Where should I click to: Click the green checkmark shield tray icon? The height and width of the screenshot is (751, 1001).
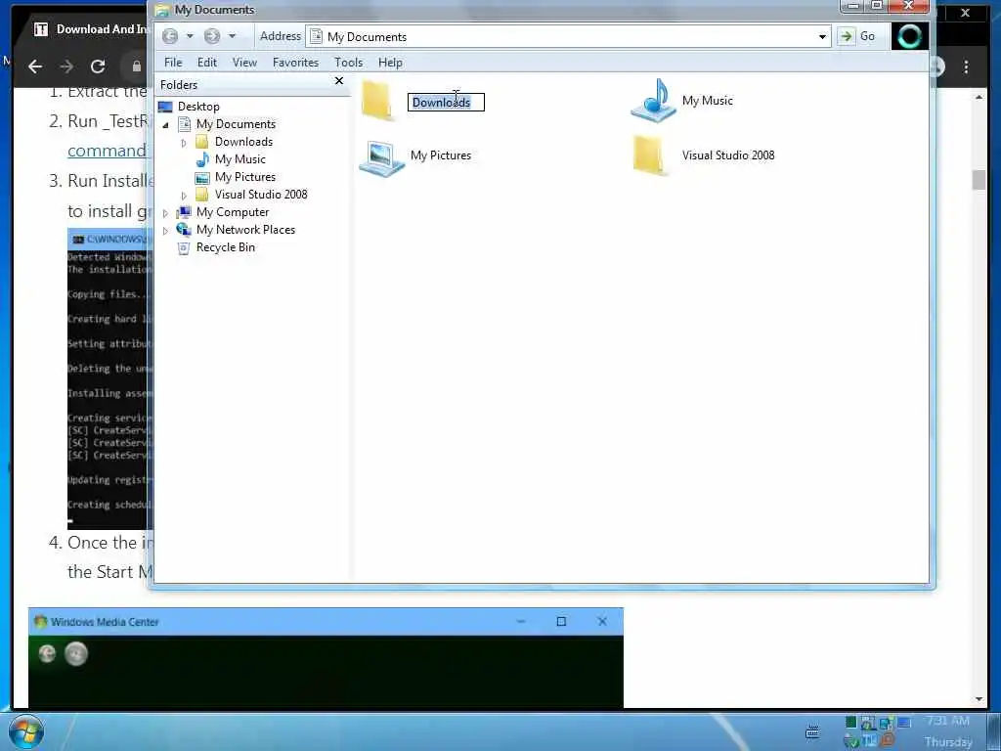[851, 741]
